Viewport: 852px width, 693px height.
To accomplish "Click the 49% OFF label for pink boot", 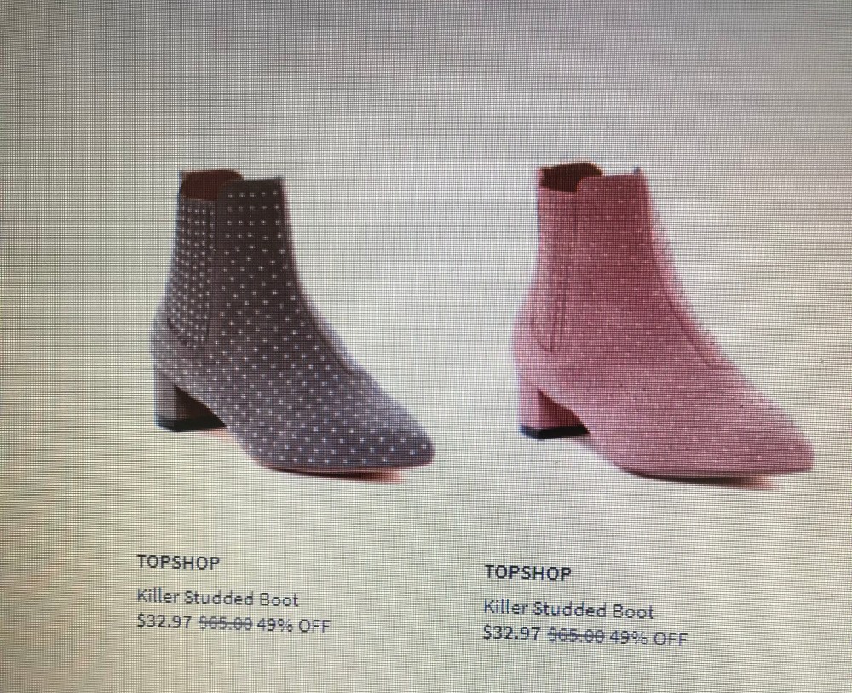I will coord(648,637).
